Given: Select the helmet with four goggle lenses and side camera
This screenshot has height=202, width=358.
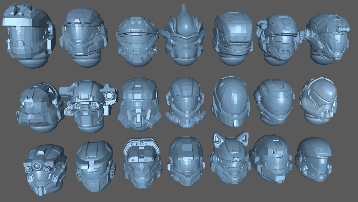Looking at the screenshot, I should click(88, 105).
